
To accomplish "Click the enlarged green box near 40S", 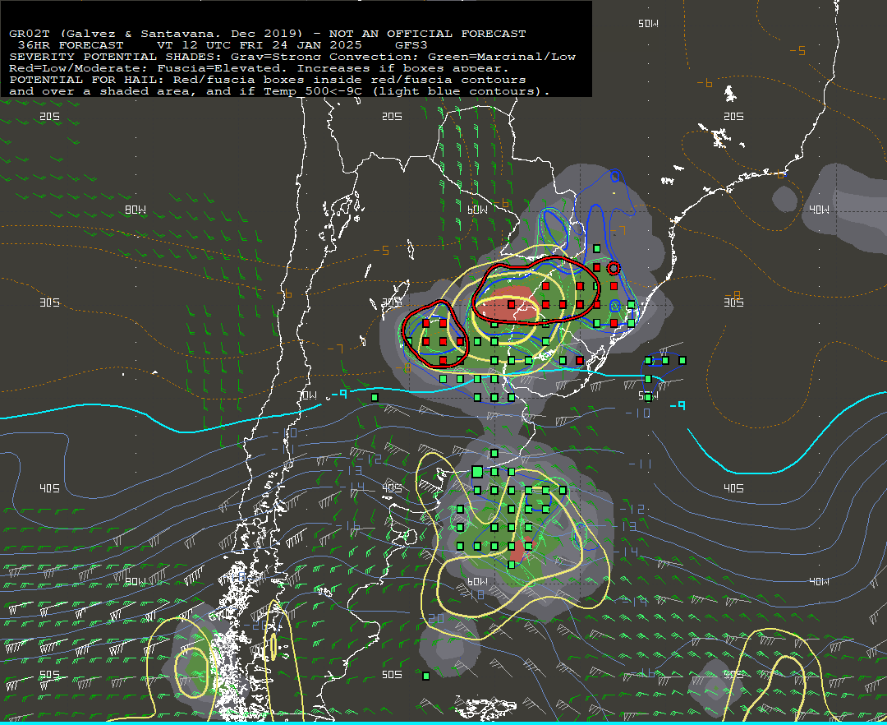I will (477, 472).
